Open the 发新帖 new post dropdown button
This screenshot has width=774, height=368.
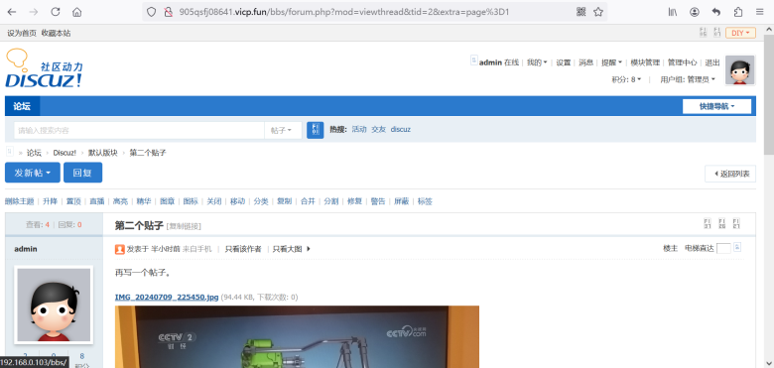click(33, 173)
